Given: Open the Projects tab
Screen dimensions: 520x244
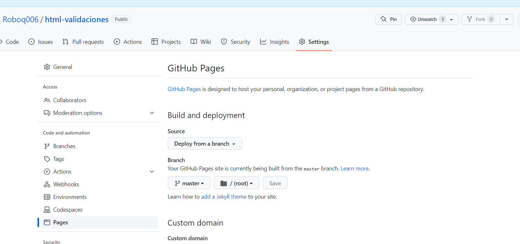Looking at the screenshot, I should [166, 42].
